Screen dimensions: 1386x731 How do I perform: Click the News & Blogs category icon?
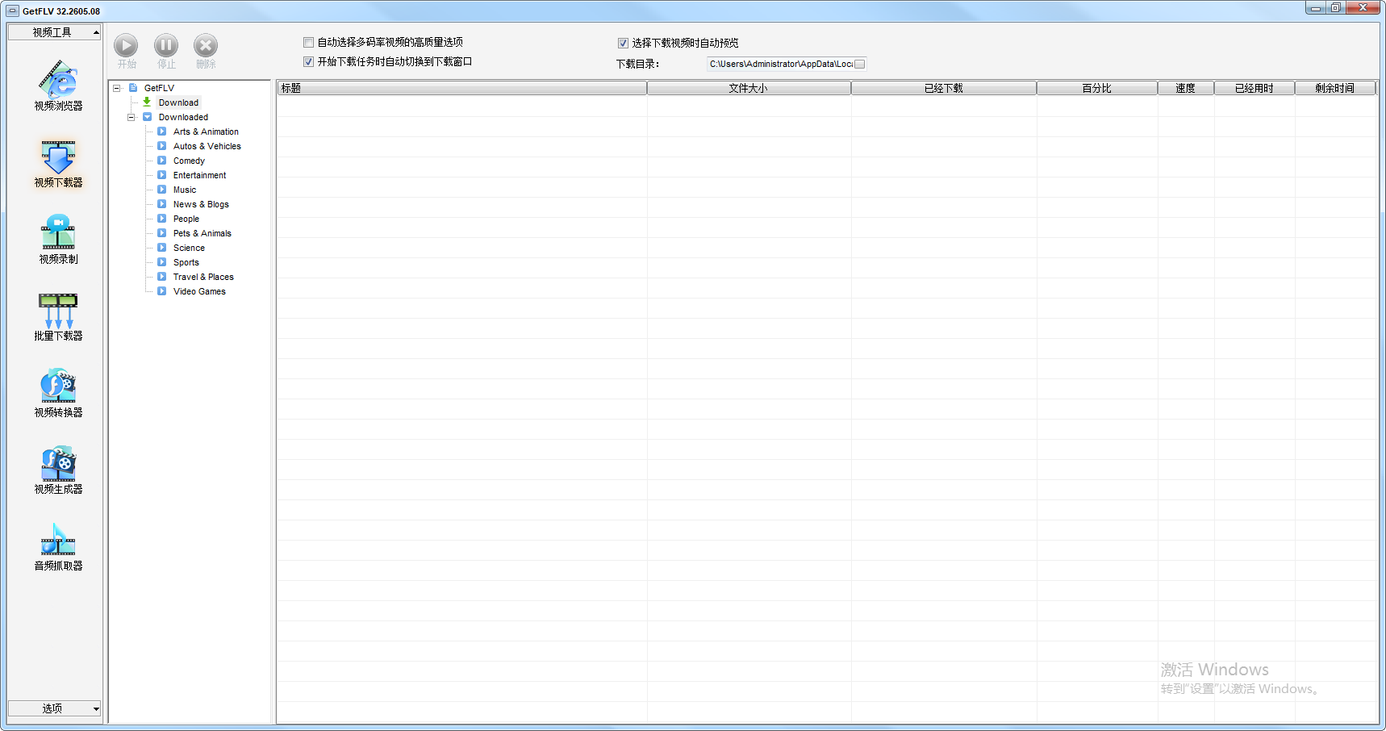pyautogui.click(x=162, y=204)
